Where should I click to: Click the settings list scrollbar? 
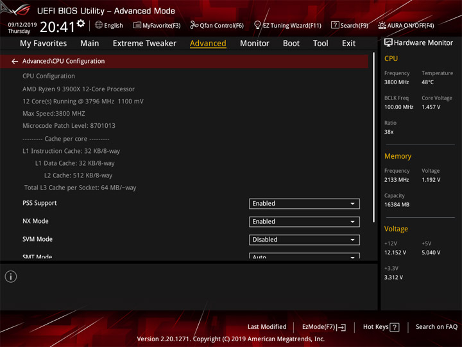373,138
